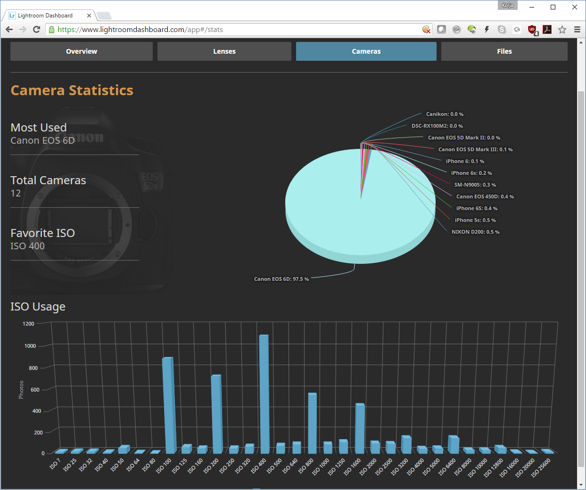This screenshot has width=586, height=490.
Task: Close the Lightroom Dashboard browser tab
Action: (x=89, y=16)
